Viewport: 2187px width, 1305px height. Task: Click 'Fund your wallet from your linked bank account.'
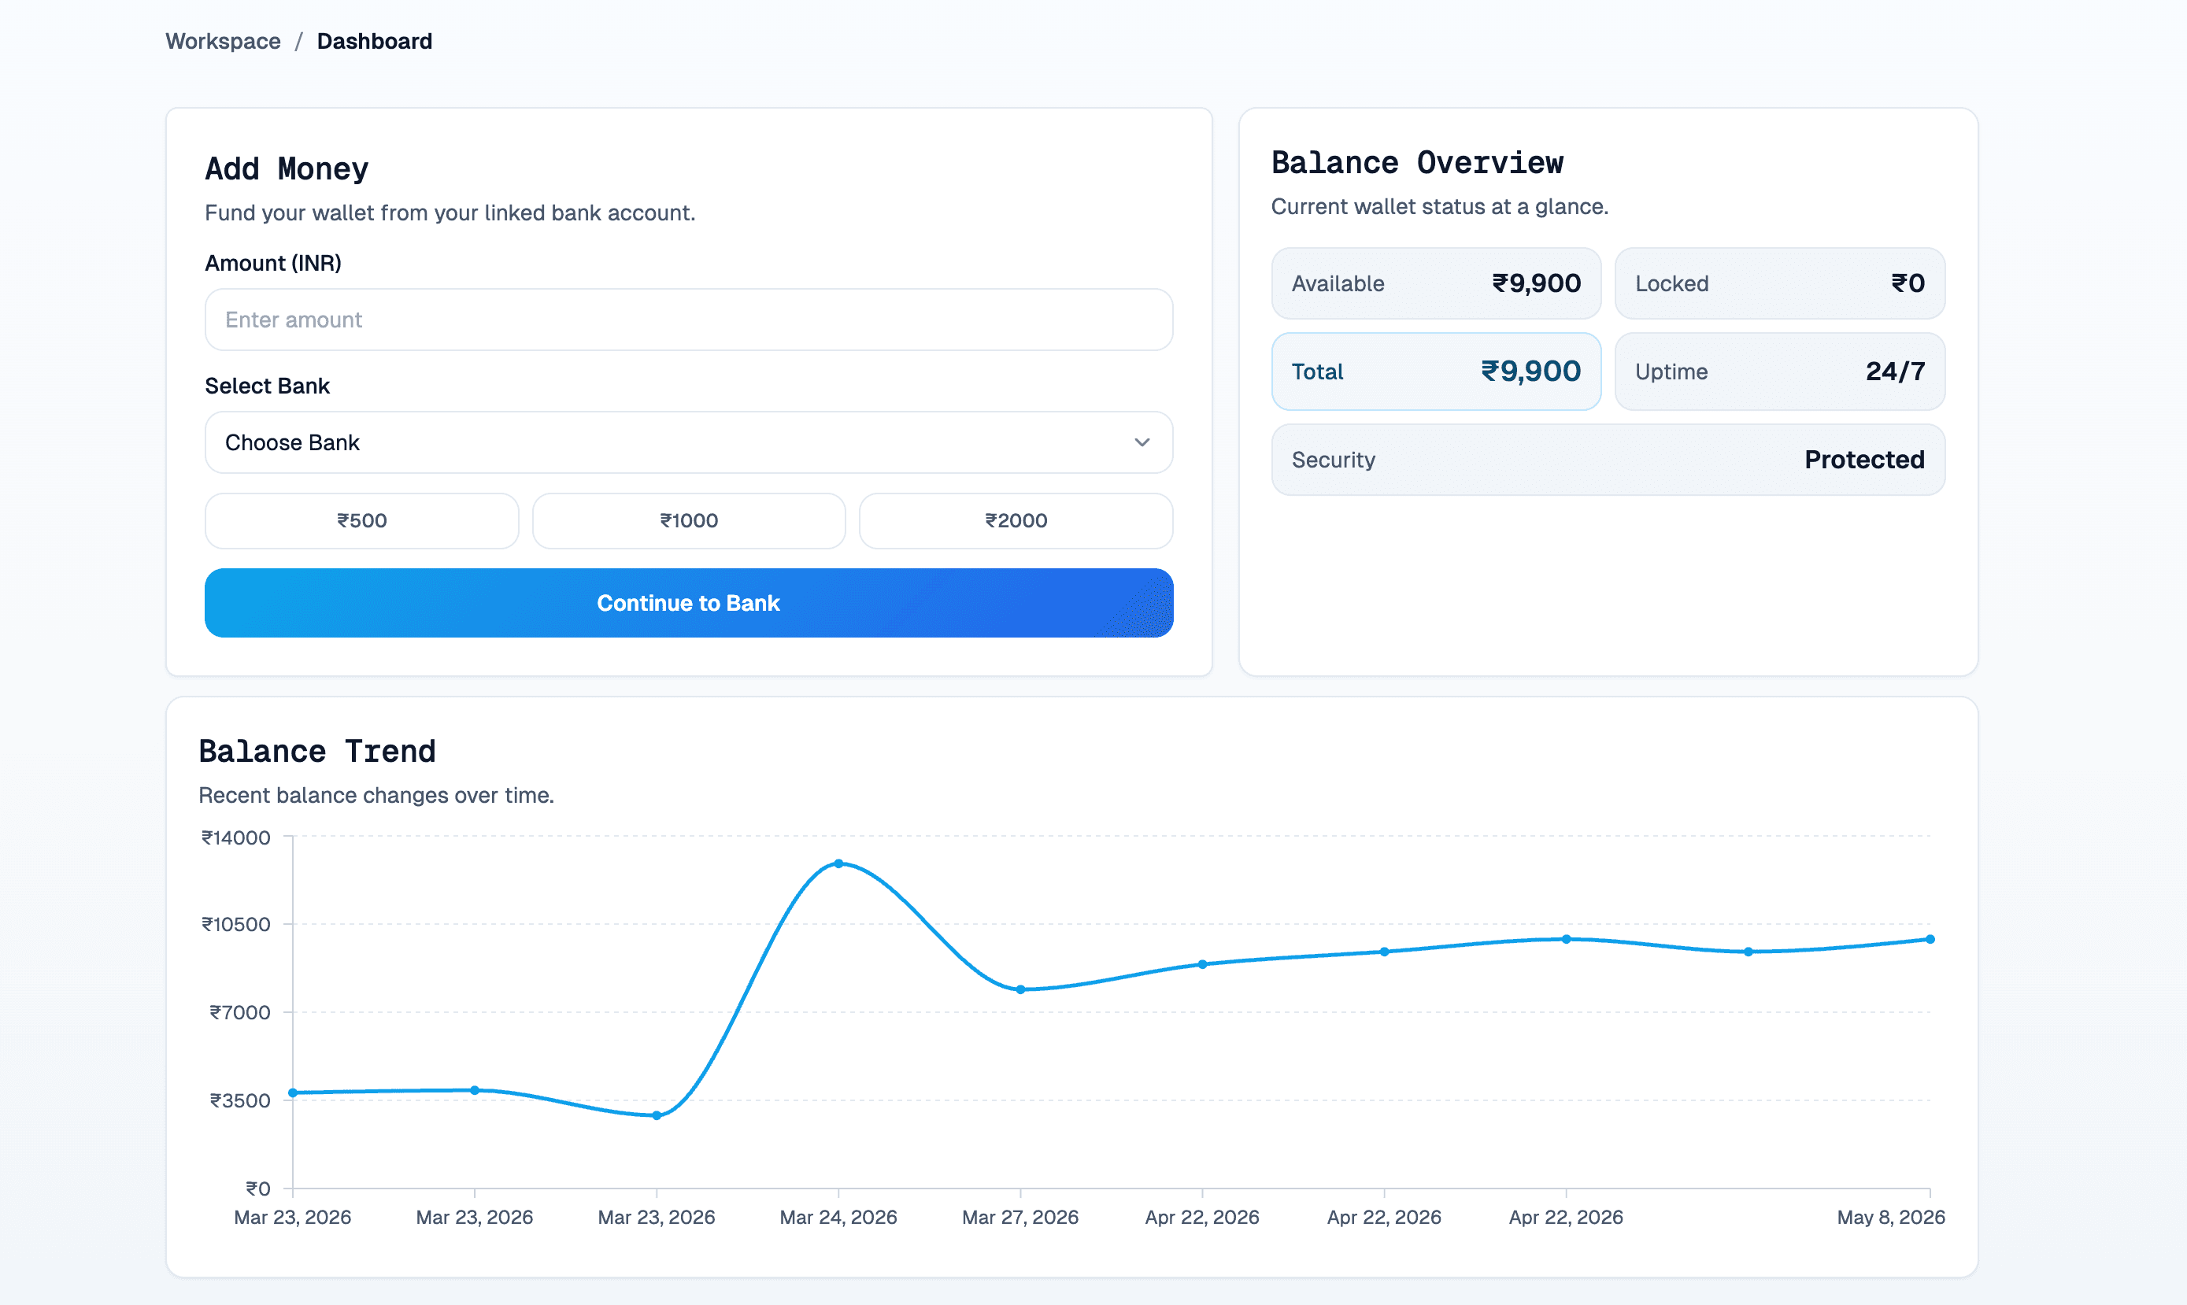(450, 213)
